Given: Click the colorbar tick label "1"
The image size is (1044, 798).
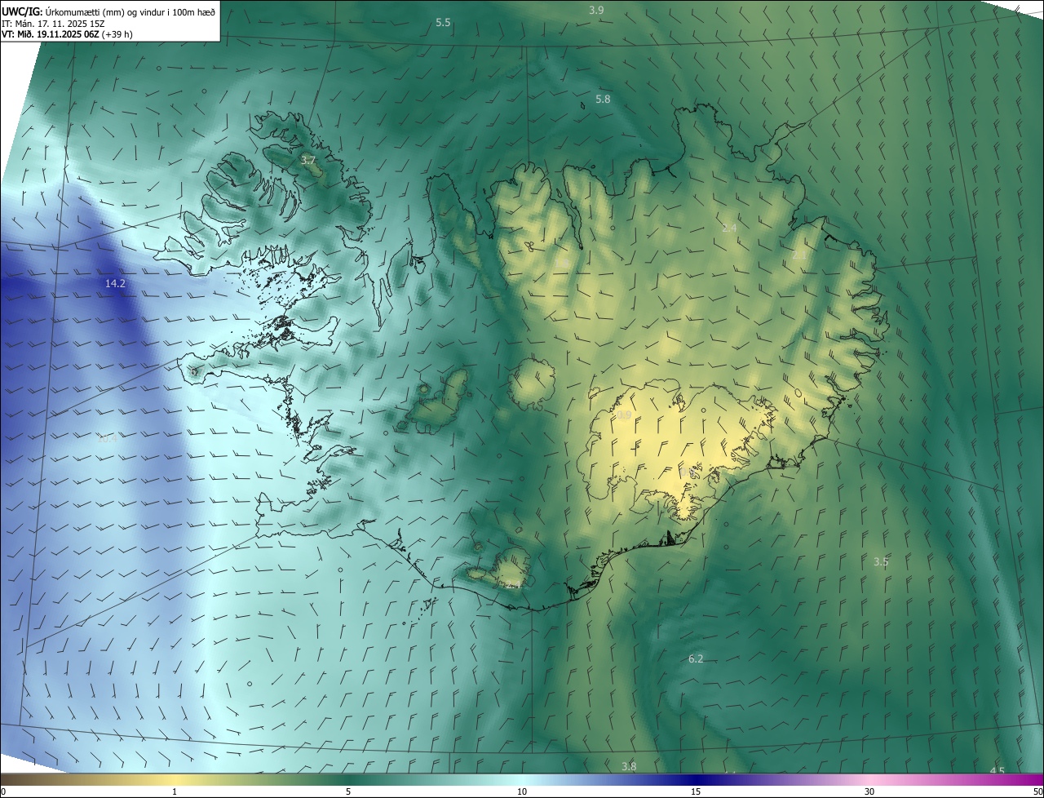Looking at the screenshot, I should (x=175, y=792).
